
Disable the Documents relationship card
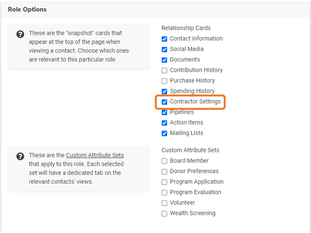[x=165, y=59]
